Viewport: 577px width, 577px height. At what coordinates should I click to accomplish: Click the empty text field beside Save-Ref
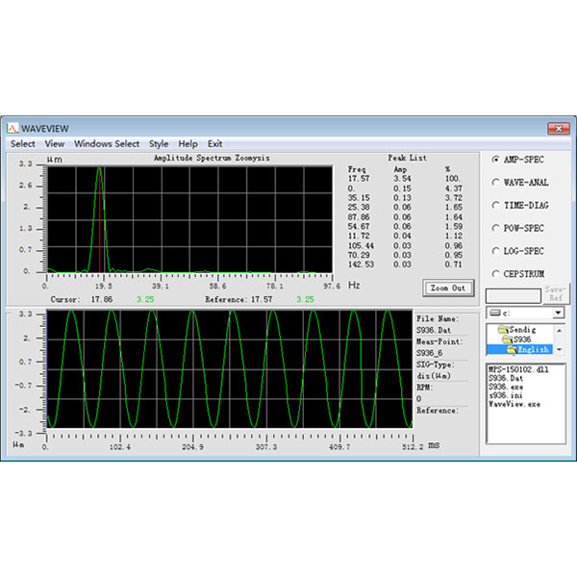point(514,295)
